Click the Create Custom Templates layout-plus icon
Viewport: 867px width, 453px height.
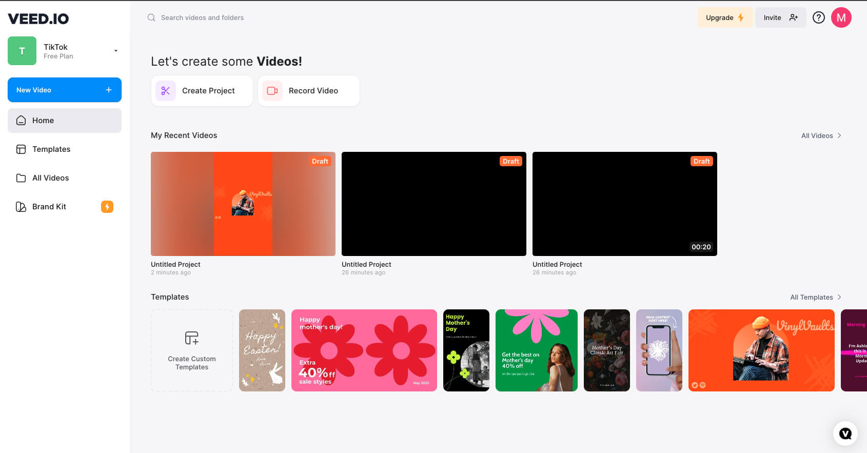pyautogui.click(x=192, y=338)
